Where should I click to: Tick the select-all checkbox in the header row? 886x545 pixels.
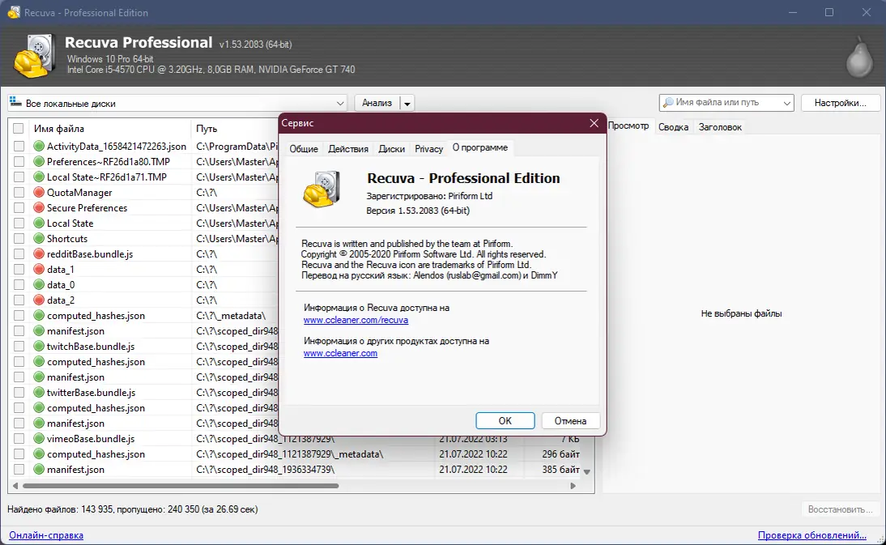19,129
